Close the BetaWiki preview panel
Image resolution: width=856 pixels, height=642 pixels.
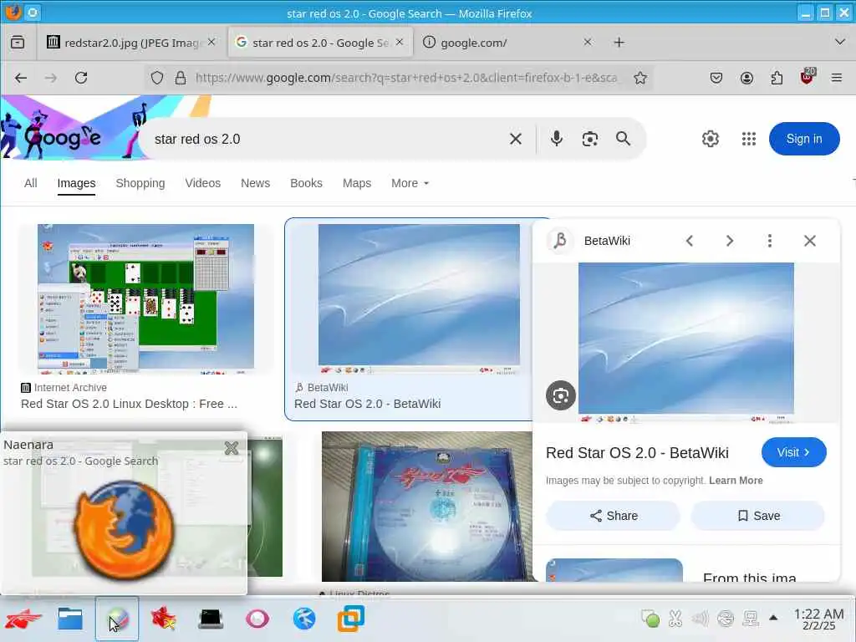(x=809, y=241)
